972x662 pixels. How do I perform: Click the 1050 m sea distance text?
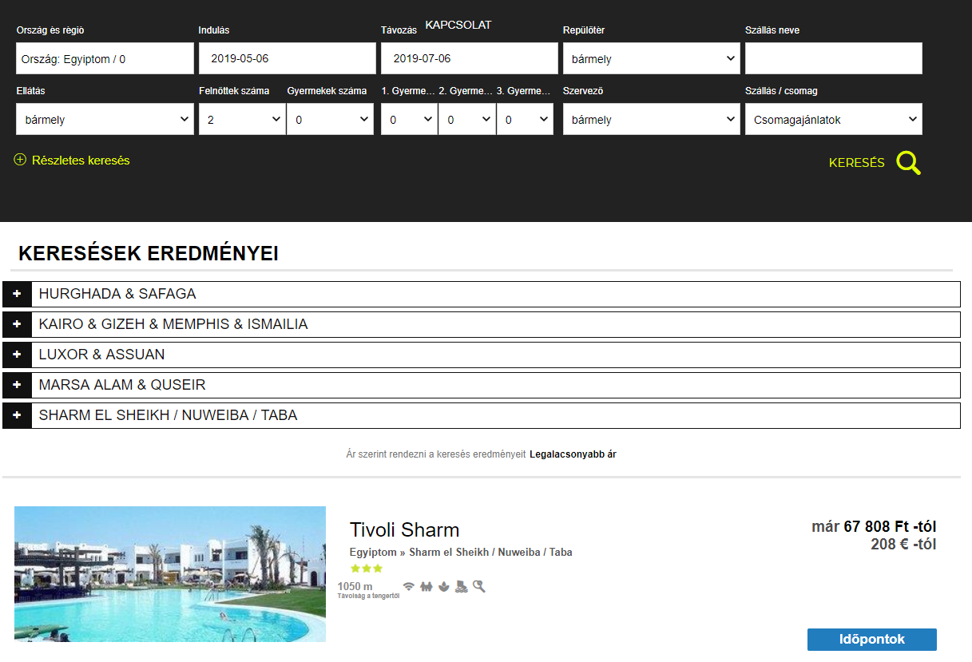[x=355, y=587]
